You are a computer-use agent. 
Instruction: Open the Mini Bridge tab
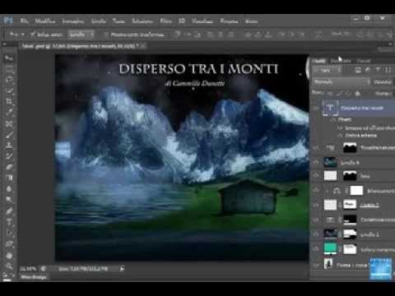[34, 277]
